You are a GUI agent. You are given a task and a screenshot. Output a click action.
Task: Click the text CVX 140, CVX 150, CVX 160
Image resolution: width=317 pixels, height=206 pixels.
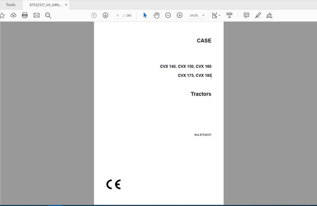coord(186,66)
